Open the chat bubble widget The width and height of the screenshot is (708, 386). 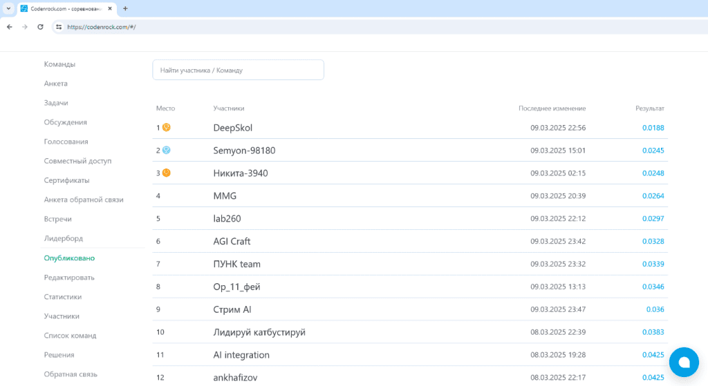click(x=684, y=362)
